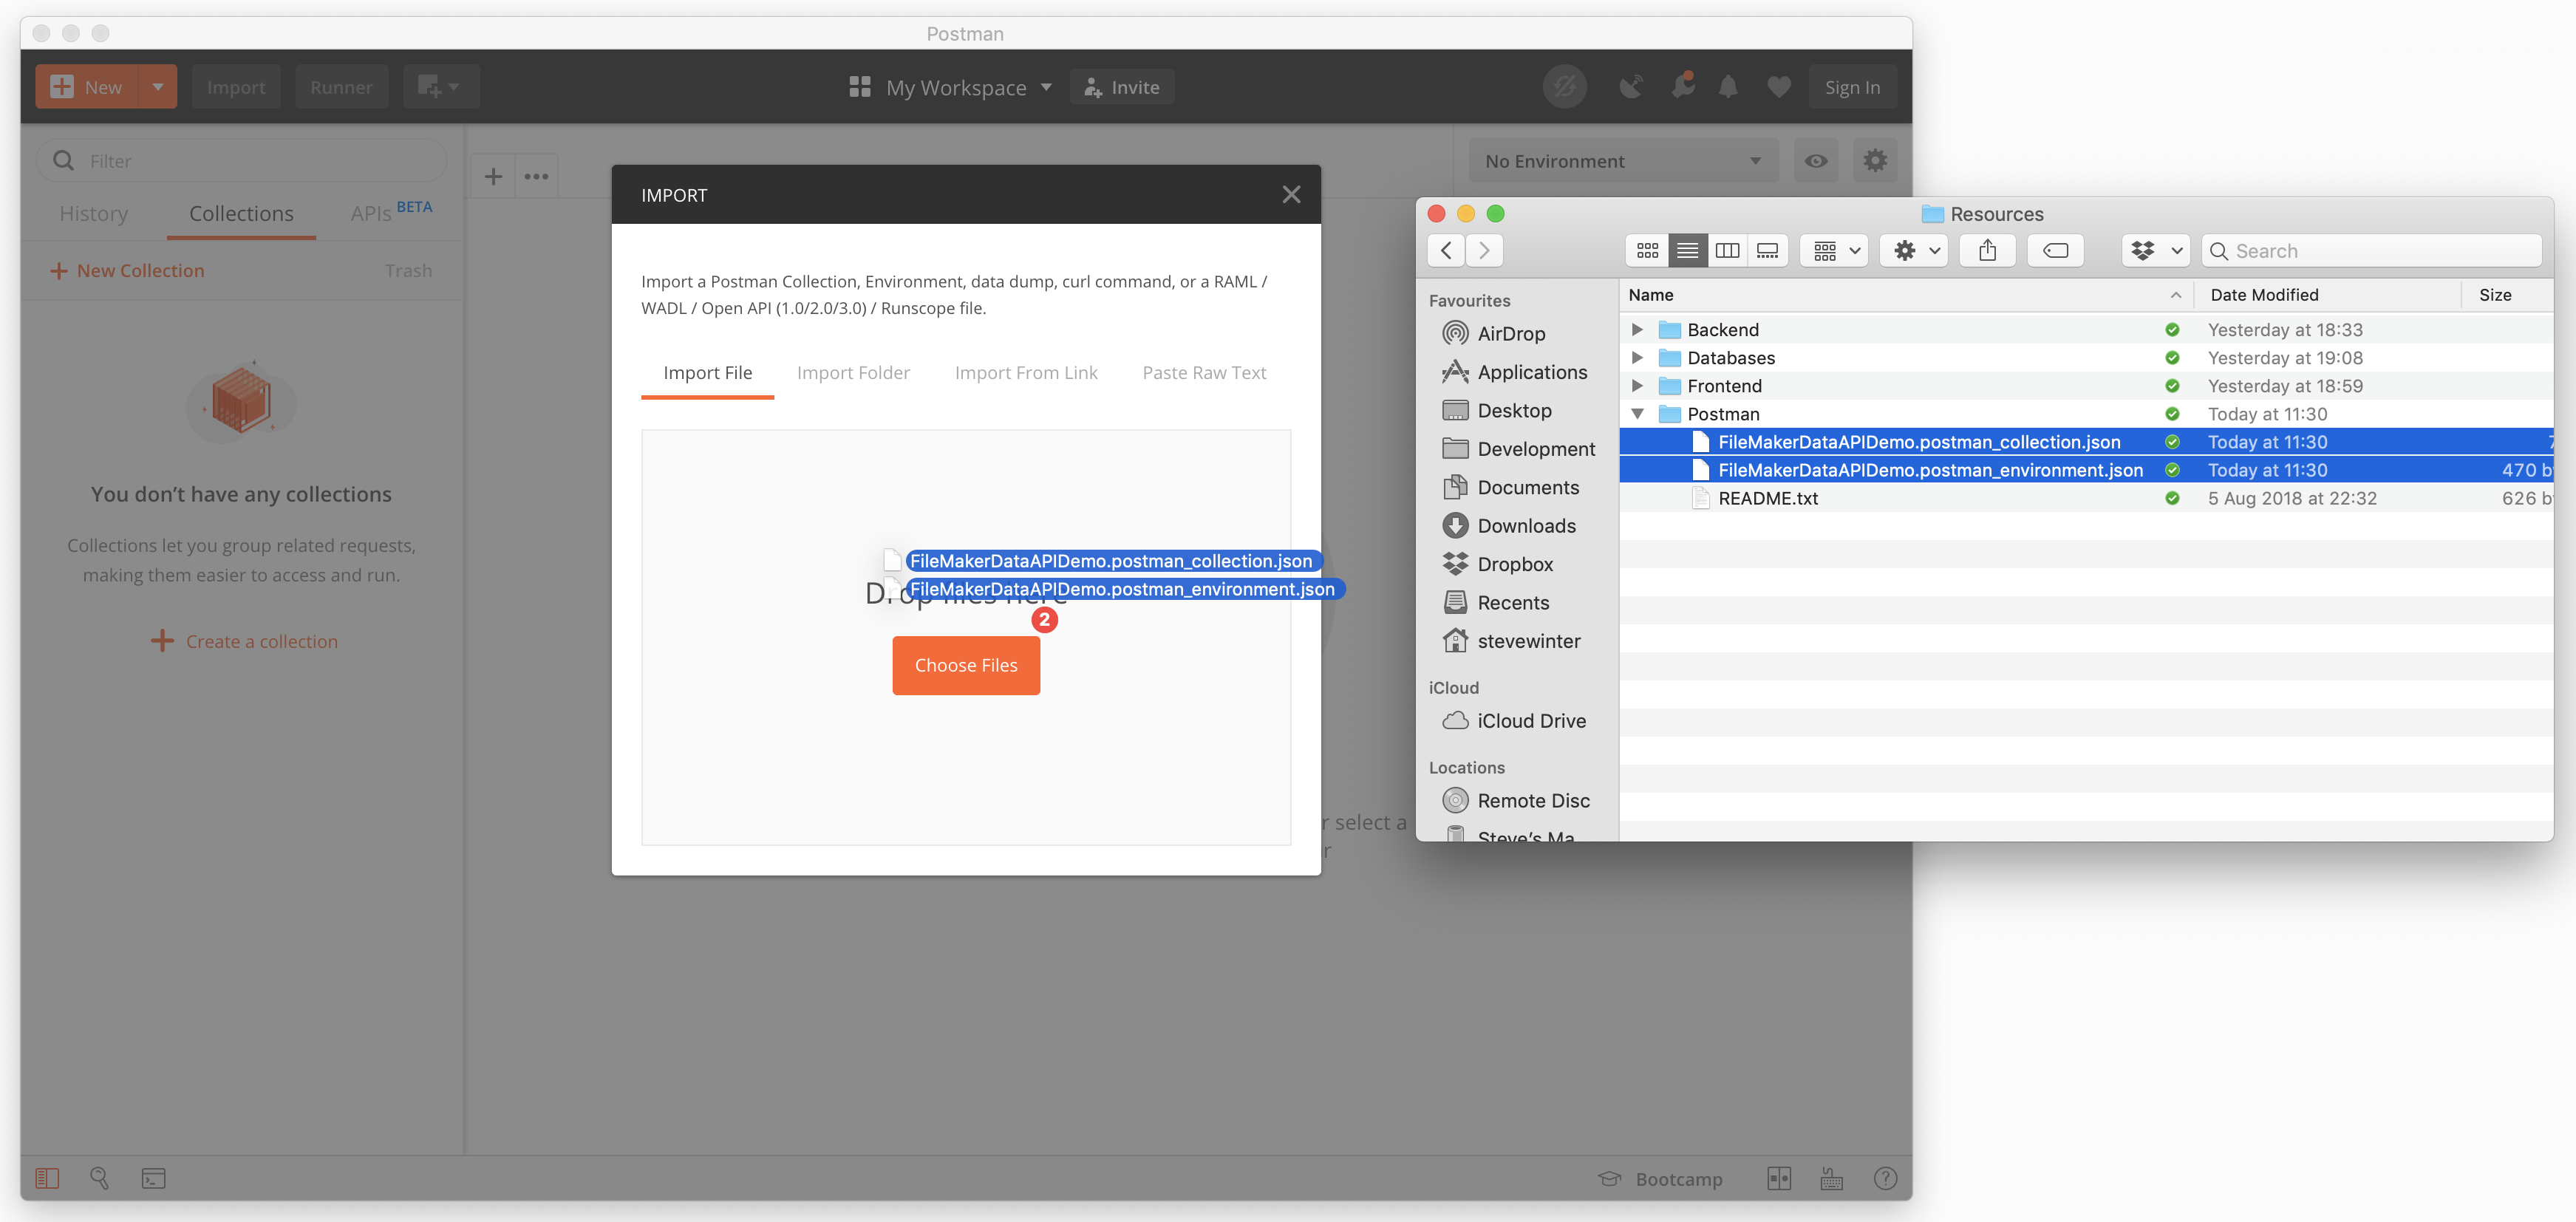
Task: Show environment quick look with the eye icon
Action: (x=1815, y=160)
